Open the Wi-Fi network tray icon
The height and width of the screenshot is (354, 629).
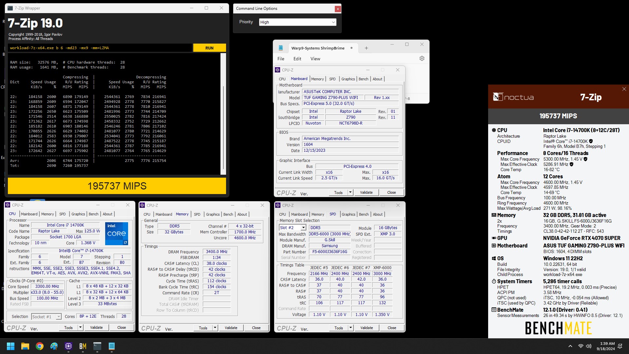click(x=581, y=346)
